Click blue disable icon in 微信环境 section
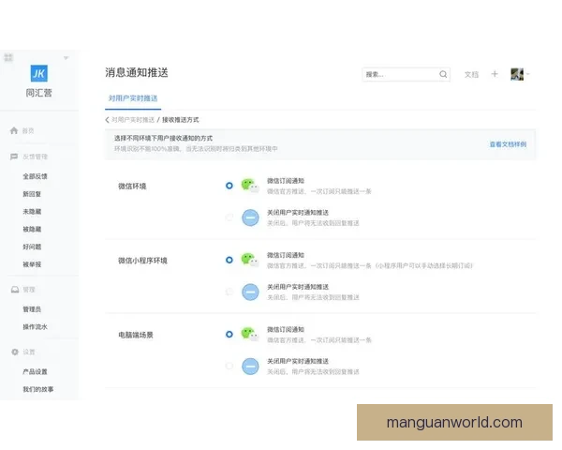The width and height of the screenshot is (562, 450). 250,217
